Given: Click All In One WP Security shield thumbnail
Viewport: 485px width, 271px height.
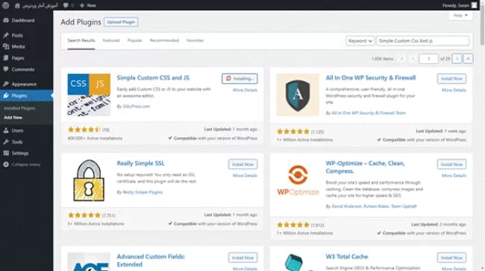Looking at the screenshot, I should pyautogui.click(x=298, y=95).
